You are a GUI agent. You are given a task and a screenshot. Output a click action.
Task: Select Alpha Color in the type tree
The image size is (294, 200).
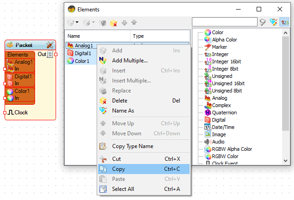point(221,40)
